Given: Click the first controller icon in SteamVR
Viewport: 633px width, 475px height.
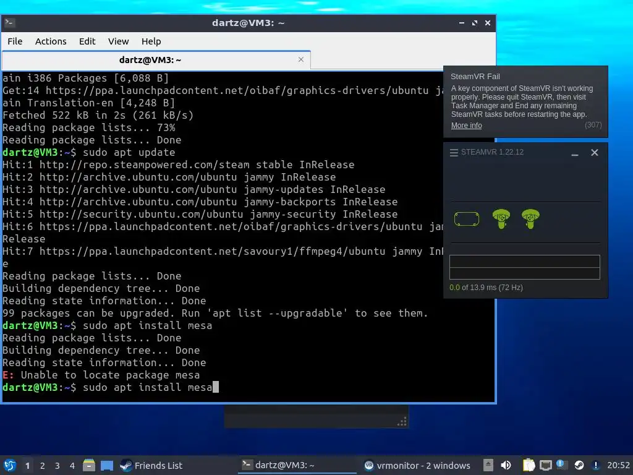Looking at the screenshot, I should (x=501, y=219).
